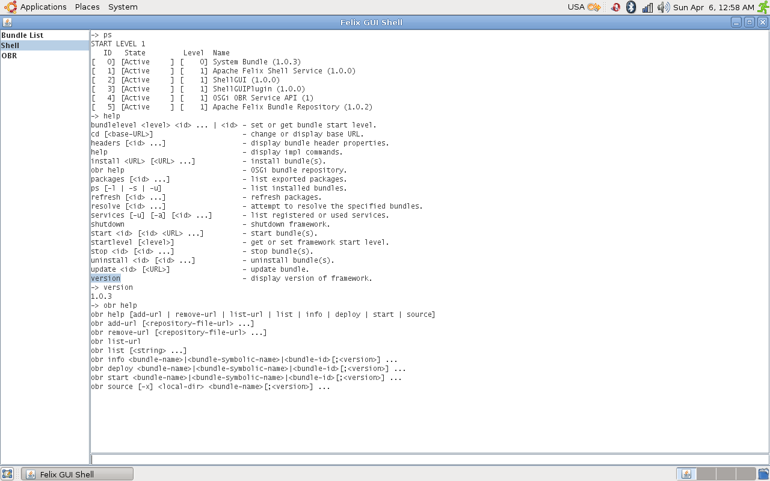Open the trash icon in bottom panel
Image resolution: width=770 pixels, height=481 pixels.
763,474
